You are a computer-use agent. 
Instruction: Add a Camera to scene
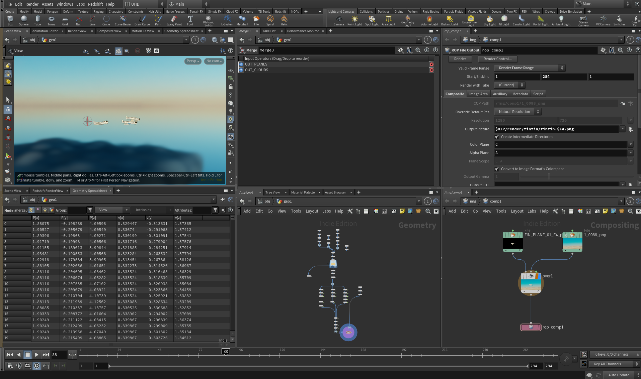pyautogui.click(x=339, y=20)
